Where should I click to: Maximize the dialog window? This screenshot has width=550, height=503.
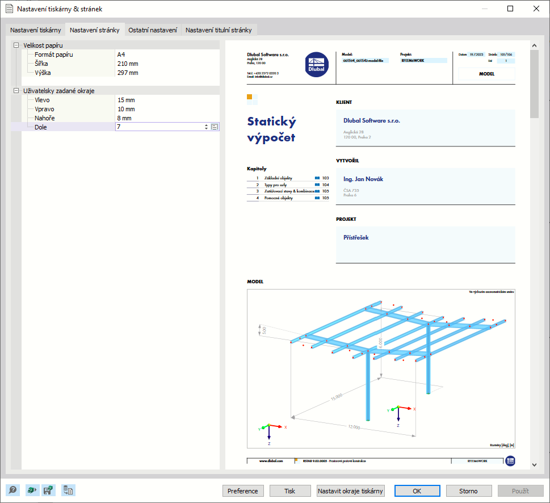(x=510, y=9)
